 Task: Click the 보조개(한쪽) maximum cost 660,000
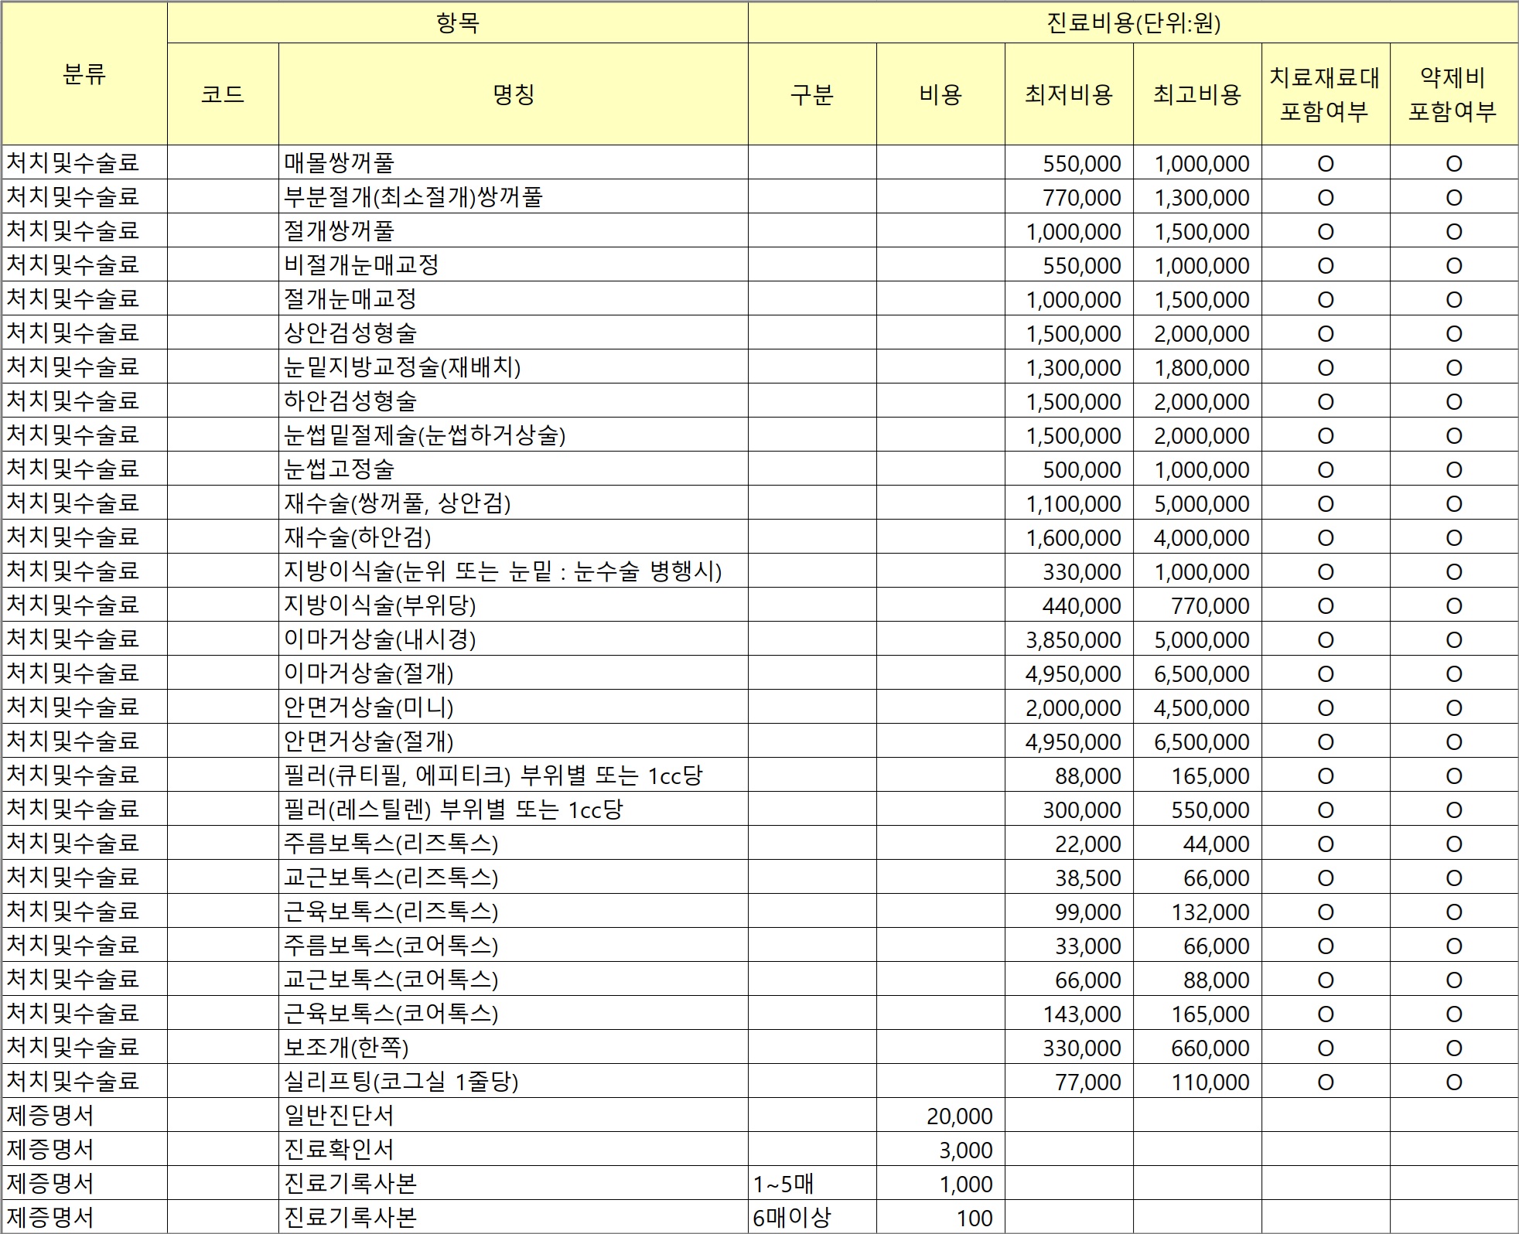pos(1197,1048)
